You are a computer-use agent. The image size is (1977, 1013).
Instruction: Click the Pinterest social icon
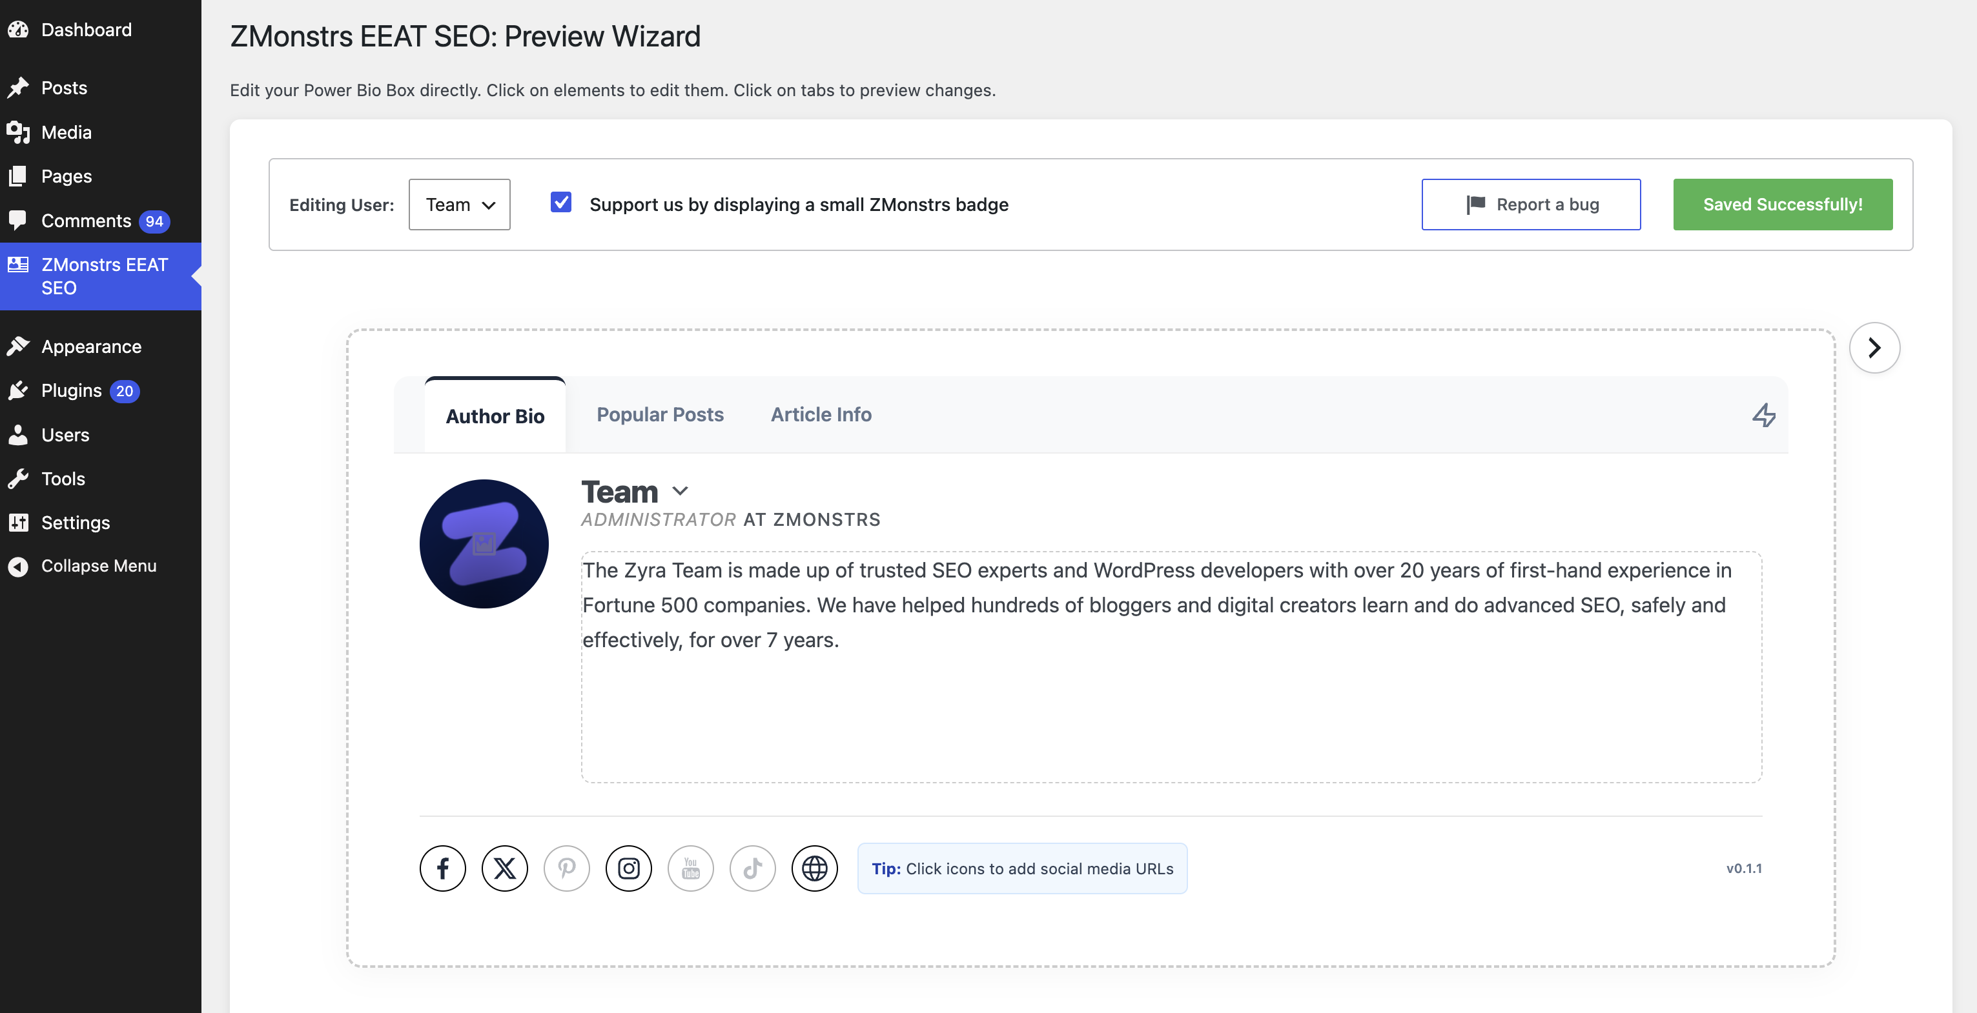(x=566, y=868)
